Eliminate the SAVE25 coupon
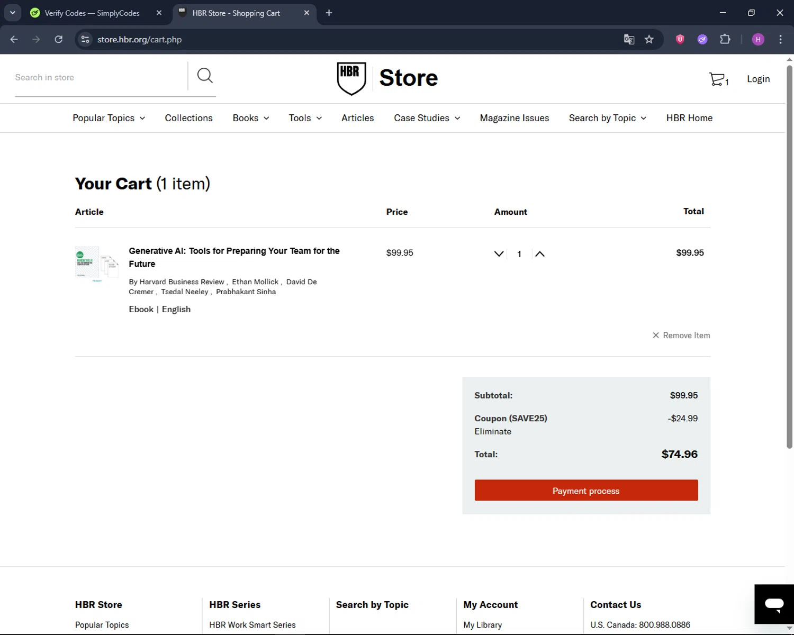This screenshot has width=794, height=635. click(x=493, y=432)
